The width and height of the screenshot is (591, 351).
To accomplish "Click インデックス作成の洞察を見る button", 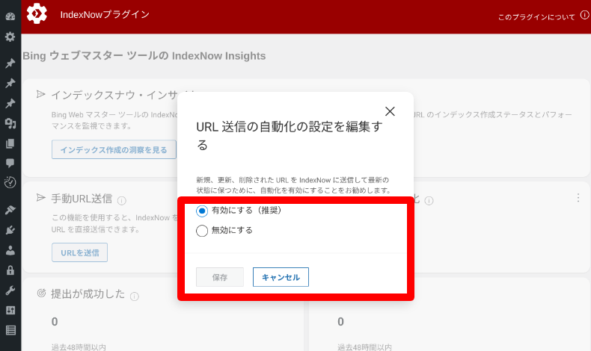I will (x=114, y=149).
